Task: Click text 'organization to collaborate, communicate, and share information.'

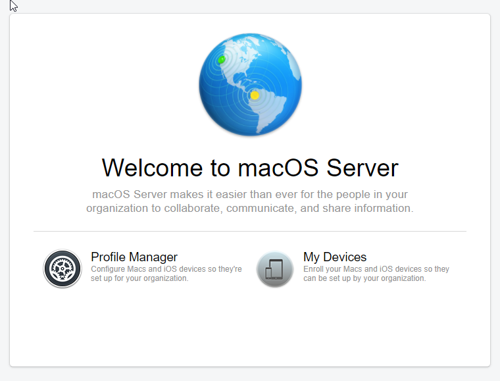Action: pyautogui.click(x=250, y=208)
